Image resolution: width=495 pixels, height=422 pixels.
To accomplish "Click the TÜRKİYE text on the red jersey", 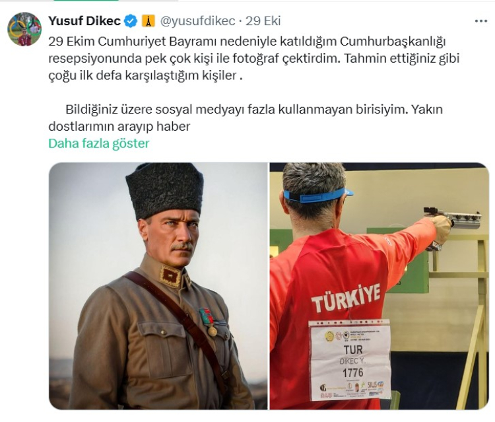I will pyautogui.click(x=346, y=297).
